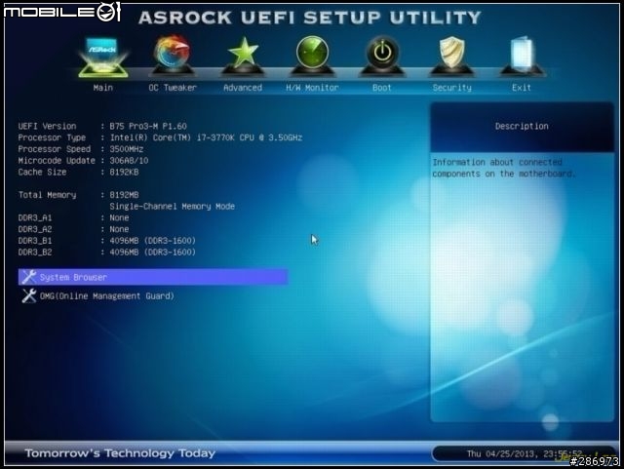Click the OMG wrench icon
624x469 pixels.
pos(29,295)
